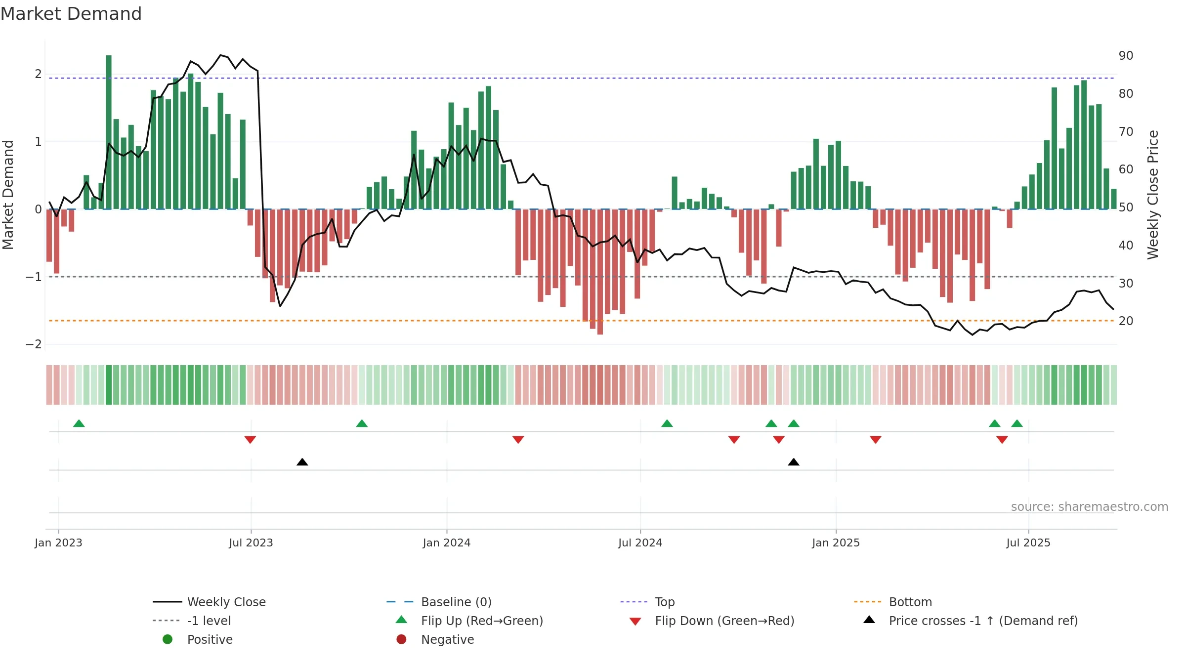Click the black Price crosses -1 legend triangle

pyautogui.click(x=869, y=620)
